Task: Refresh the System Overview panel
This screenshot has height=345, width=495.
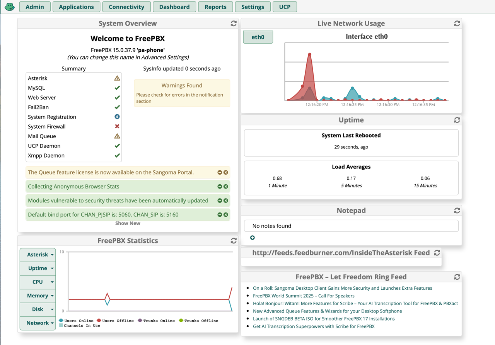Action: click(x=234, y=24)
